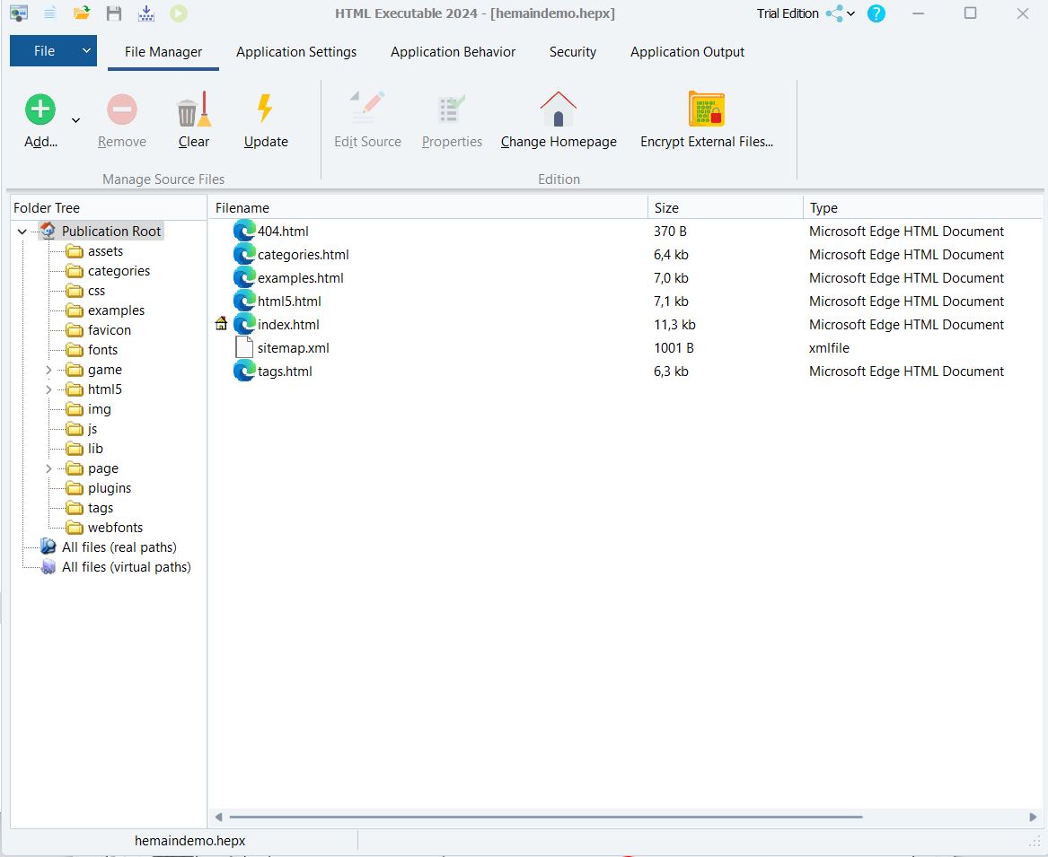Open the Add button dropdown arrow
Image resolution: width=1048 pixels, height=857 pixels.
pos(76,121)
